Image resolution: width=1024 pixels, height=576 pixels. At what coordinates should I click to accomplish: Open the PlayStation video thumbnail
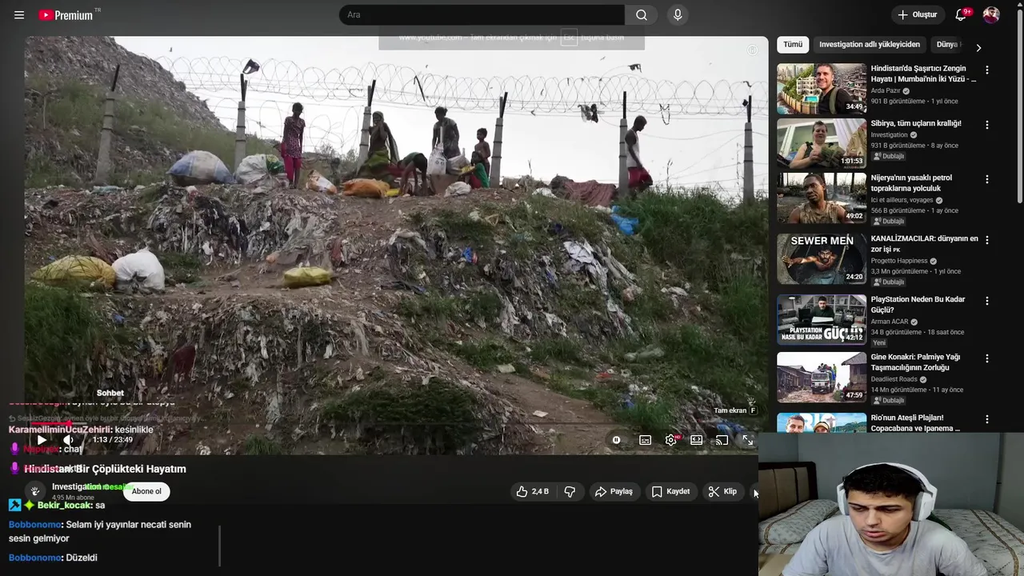point(822,319)
